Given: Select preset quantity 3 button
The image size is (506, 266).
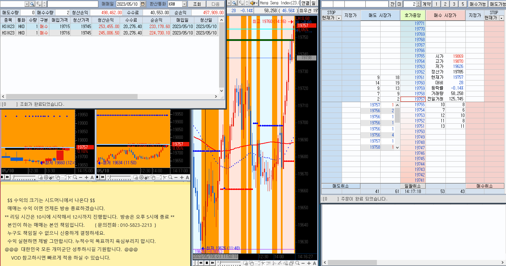Looking at the screenshot, I should [454, 4].
